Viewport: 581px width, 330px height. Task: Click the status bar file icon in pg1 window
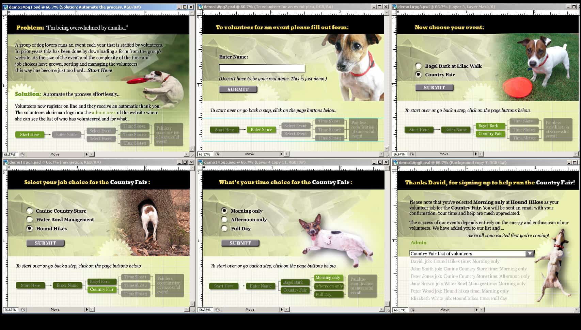pyautogui.click(x=23, y=154)
